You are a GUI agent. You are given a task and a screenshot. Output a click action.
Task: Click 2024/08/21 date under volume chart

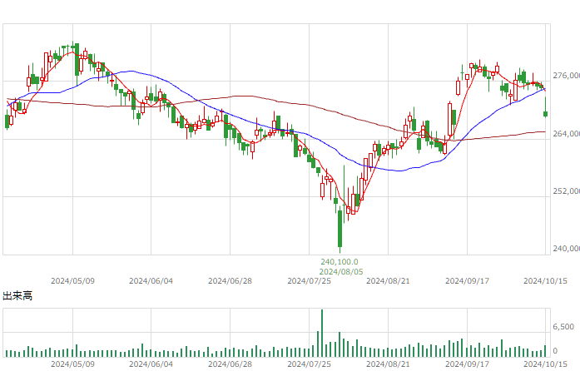[x=388, y=364]
